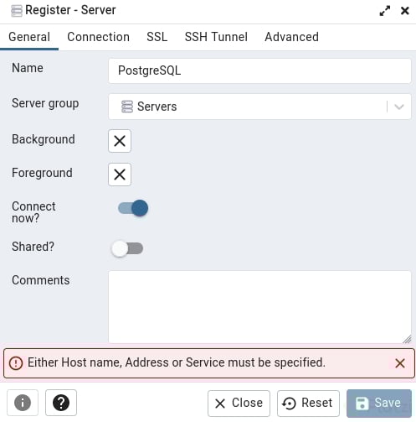Viewport: 416px width, 422px height.
Task: Click the error alert exclamation icon
Action: (16, 363)
